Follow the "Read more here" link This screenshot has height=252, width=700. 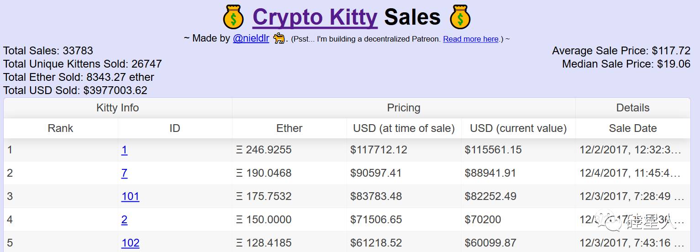pos(471,39)
